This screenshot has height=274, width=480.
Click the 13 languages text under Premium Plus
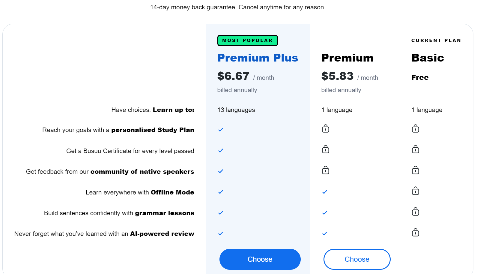point(236,110)
